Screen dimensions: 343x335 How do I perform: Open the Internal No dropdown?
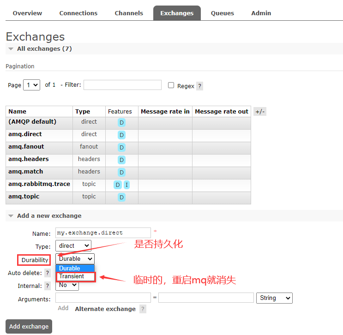[67, 285]
